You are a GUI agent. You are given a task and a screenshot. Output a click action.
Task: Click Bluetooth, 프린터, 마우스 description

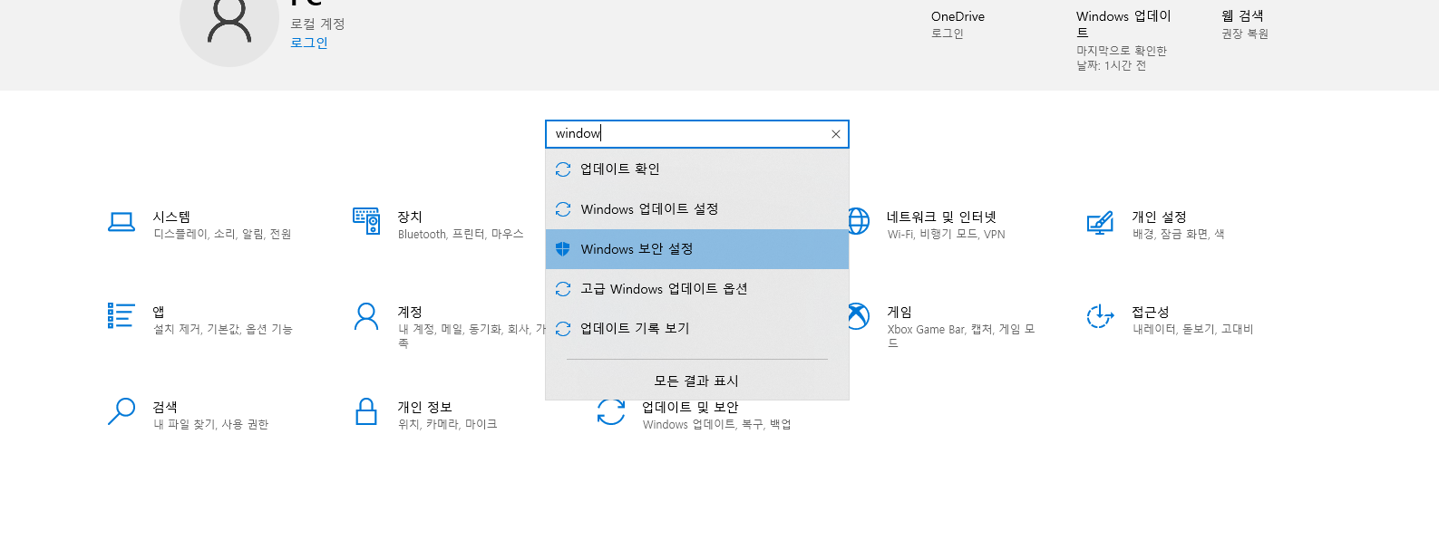coord(461,234)
